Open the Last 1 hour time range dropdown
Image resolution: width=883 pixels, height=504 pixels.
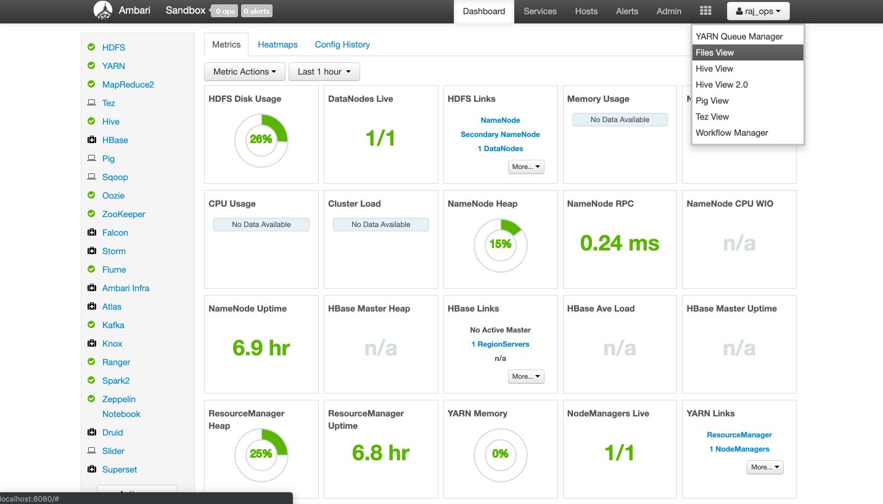[x=324, y=72]
